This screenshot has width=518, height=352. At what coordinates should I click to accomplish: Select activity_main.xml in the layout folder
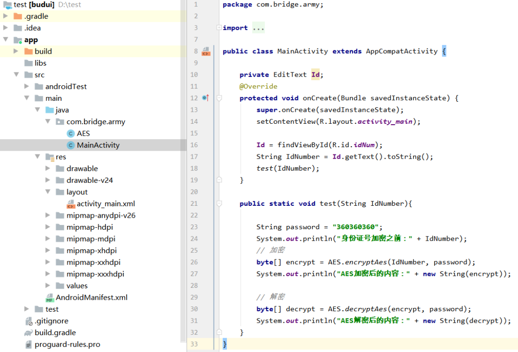(106, 204)
